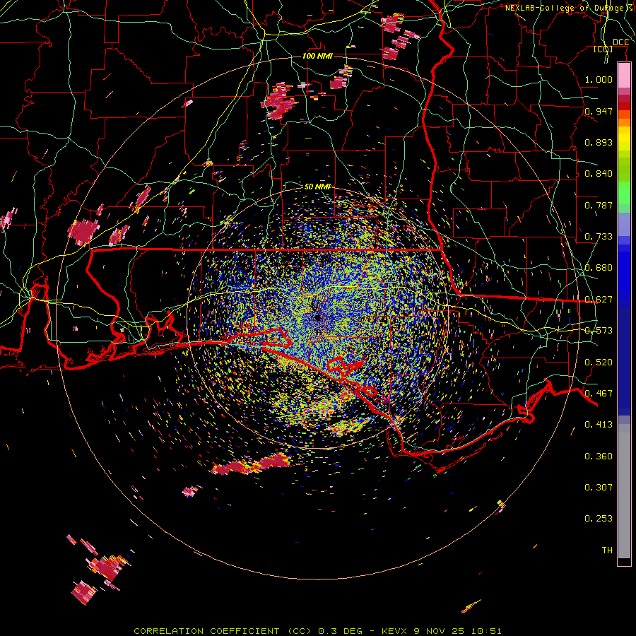Select the 1.000 value on the color scale

tap(599, 79)
